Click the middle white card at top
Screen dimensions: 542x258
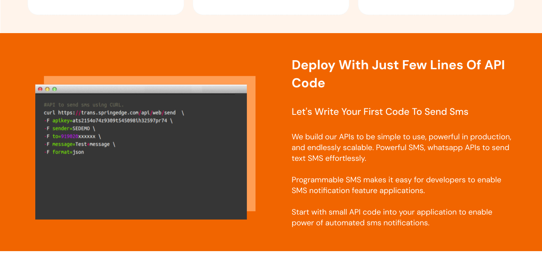271,7
